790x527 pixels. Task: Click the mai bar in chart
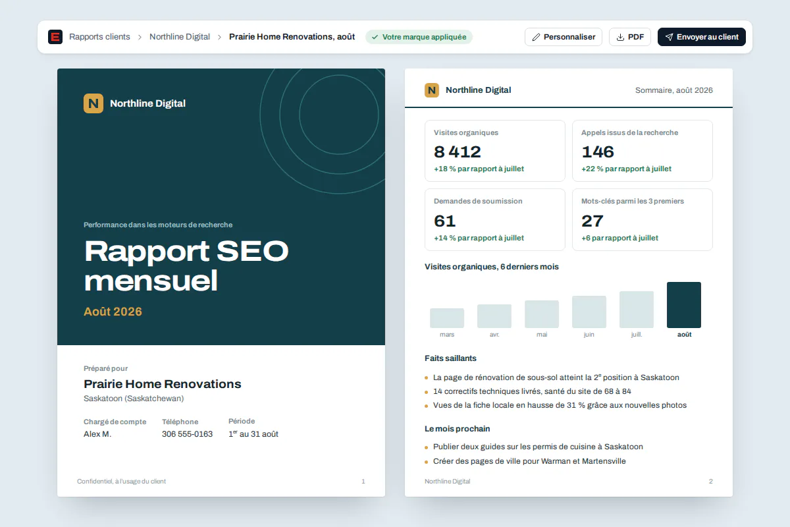point(542,314)
